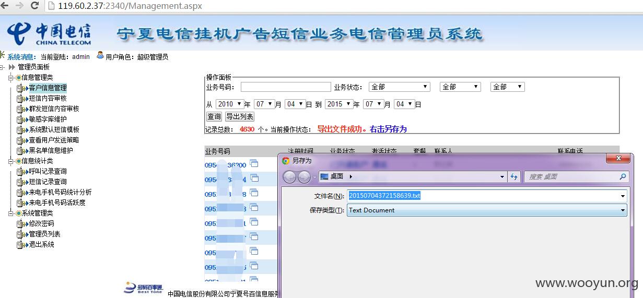Click the icon beside 短信内容审核
643x298 pixels.
tap(22, 99)
